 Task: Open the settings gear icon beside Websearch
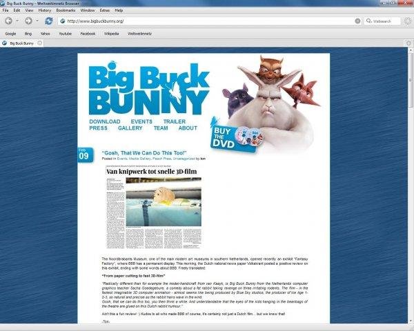(x=408, y=21)
